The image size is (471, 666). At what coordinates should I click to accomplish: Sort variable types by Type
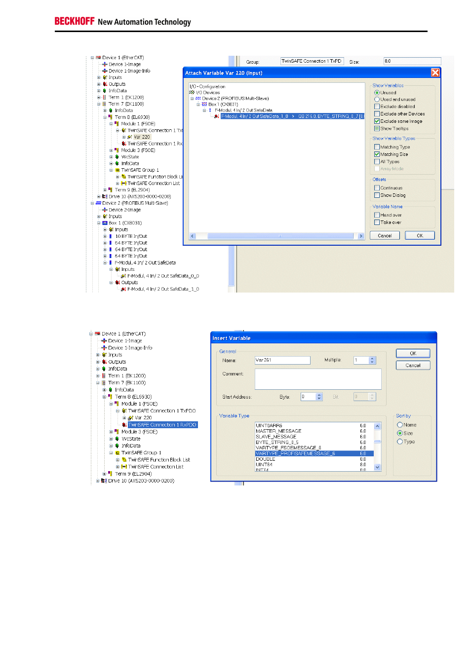(x=400, y=442)
